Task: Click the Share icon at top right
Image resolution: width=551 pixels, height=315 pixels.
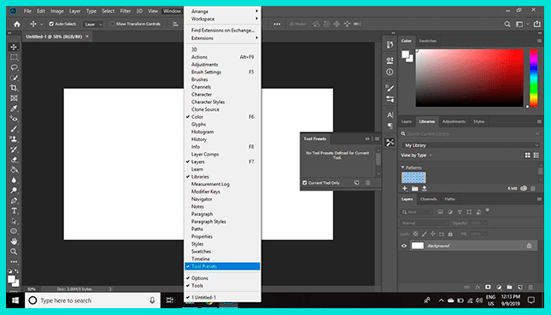Action: pyautogui.click(x=537, y=24)
